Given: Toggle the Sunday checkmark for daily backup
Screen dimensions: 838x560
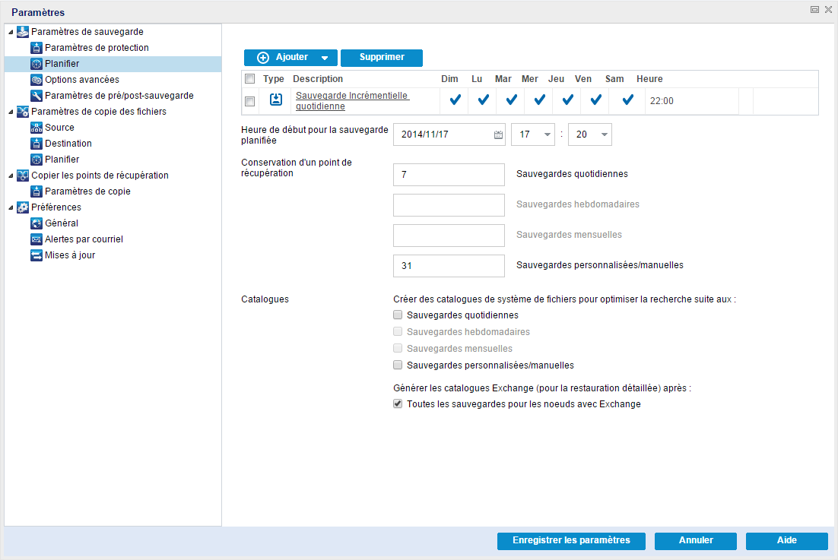Looking at the screenshot, I should tap(455, 100).
